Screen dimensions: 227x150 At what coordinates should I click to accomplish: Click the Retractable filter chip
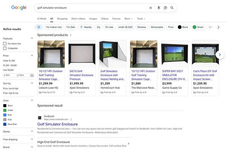tap(157, 27)
